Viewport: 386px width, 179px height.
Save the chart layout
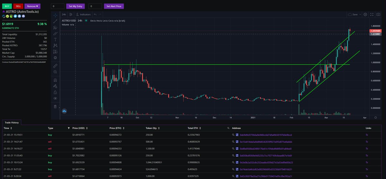353,14
